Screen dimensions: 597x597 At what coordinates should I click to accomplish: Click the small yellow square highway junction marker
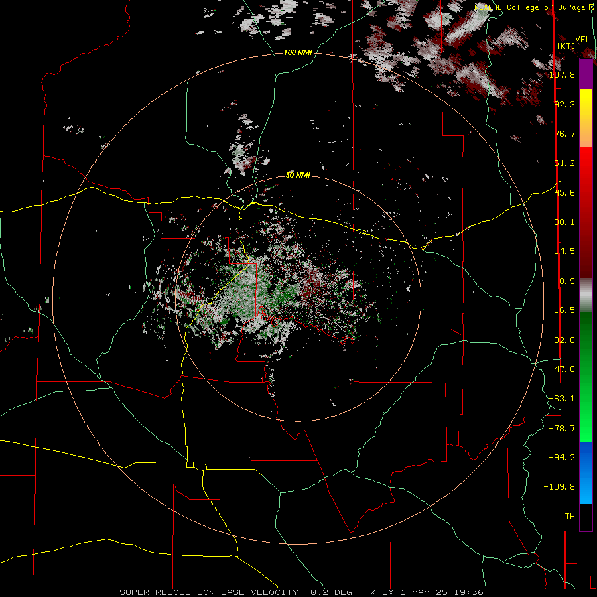coord(190,464)
